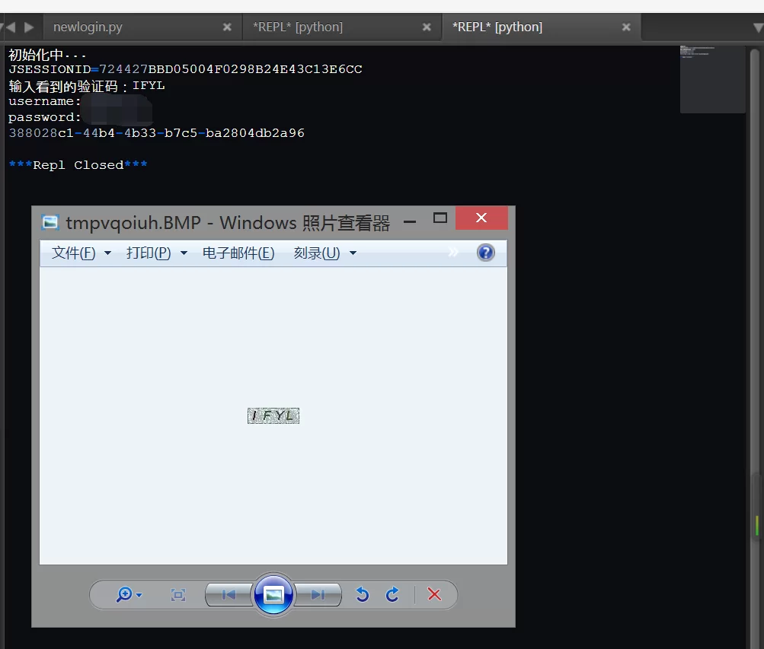Viewport: 764px width, 649px height.
Task: Delete the image with red X
Action: click(434, 595)
